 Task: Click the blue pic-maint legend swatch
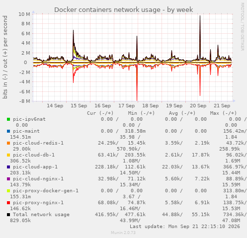coord(8,131)
